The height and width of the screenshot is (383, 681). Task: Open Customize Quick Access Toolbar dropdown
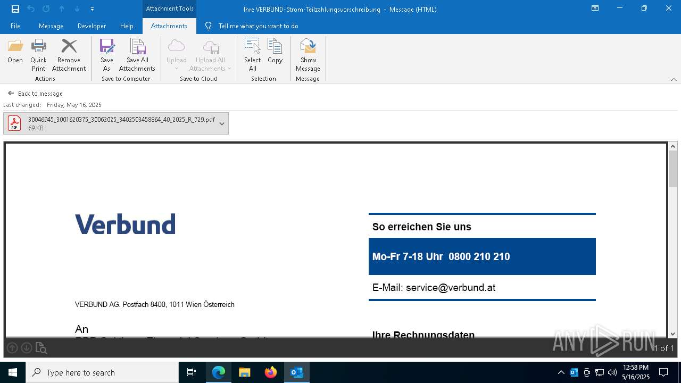click(92, 9)
